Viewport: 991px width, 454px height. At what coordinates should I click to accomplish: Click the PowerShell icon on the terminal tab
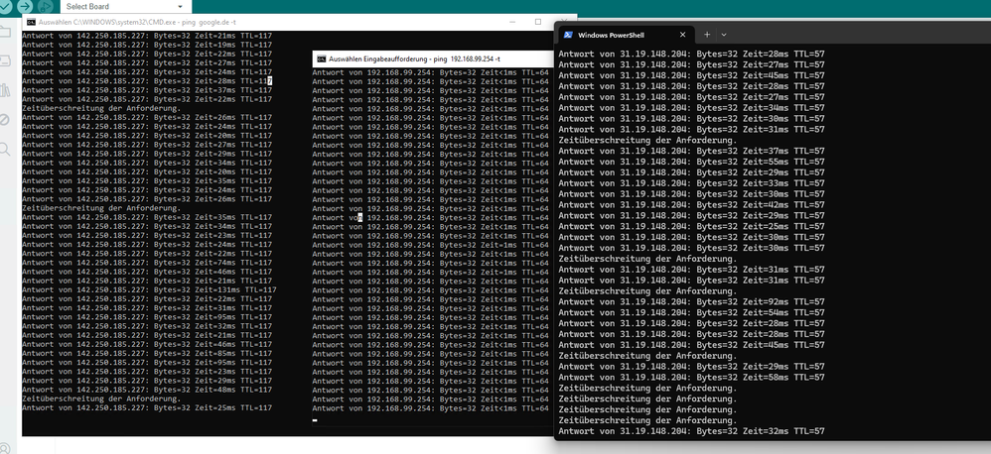pyautogui.click(x=568, y=35)
